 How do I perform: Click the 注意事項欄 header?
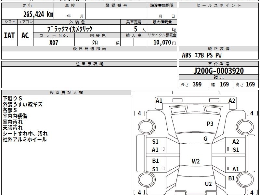coord(89,64)
